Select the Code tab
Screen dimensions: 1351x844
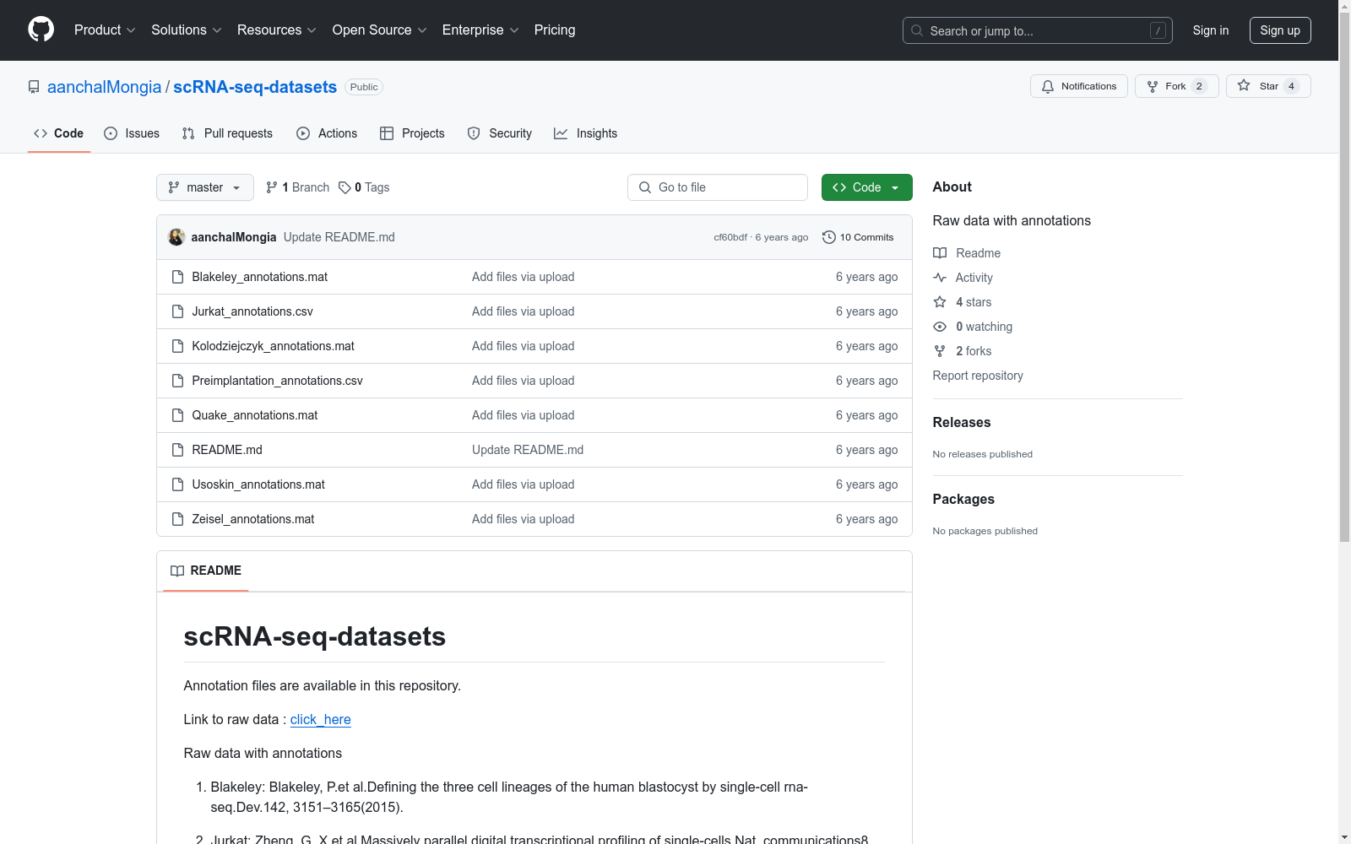coord(59,133)
